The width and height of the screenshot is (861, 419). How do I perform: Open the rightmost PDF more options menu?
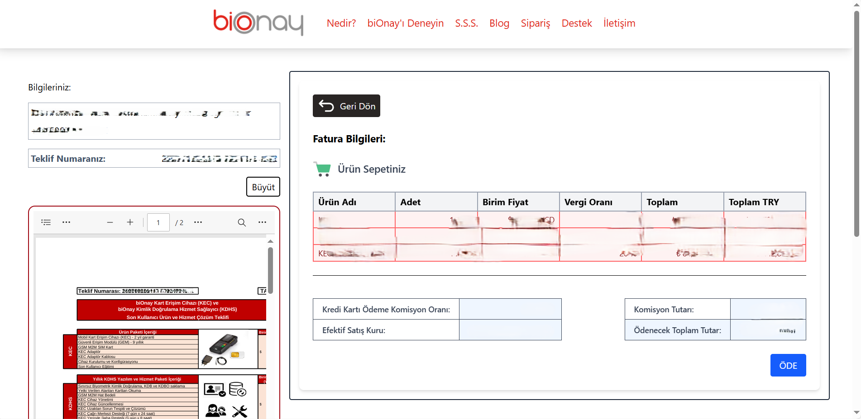coord(262,222)
